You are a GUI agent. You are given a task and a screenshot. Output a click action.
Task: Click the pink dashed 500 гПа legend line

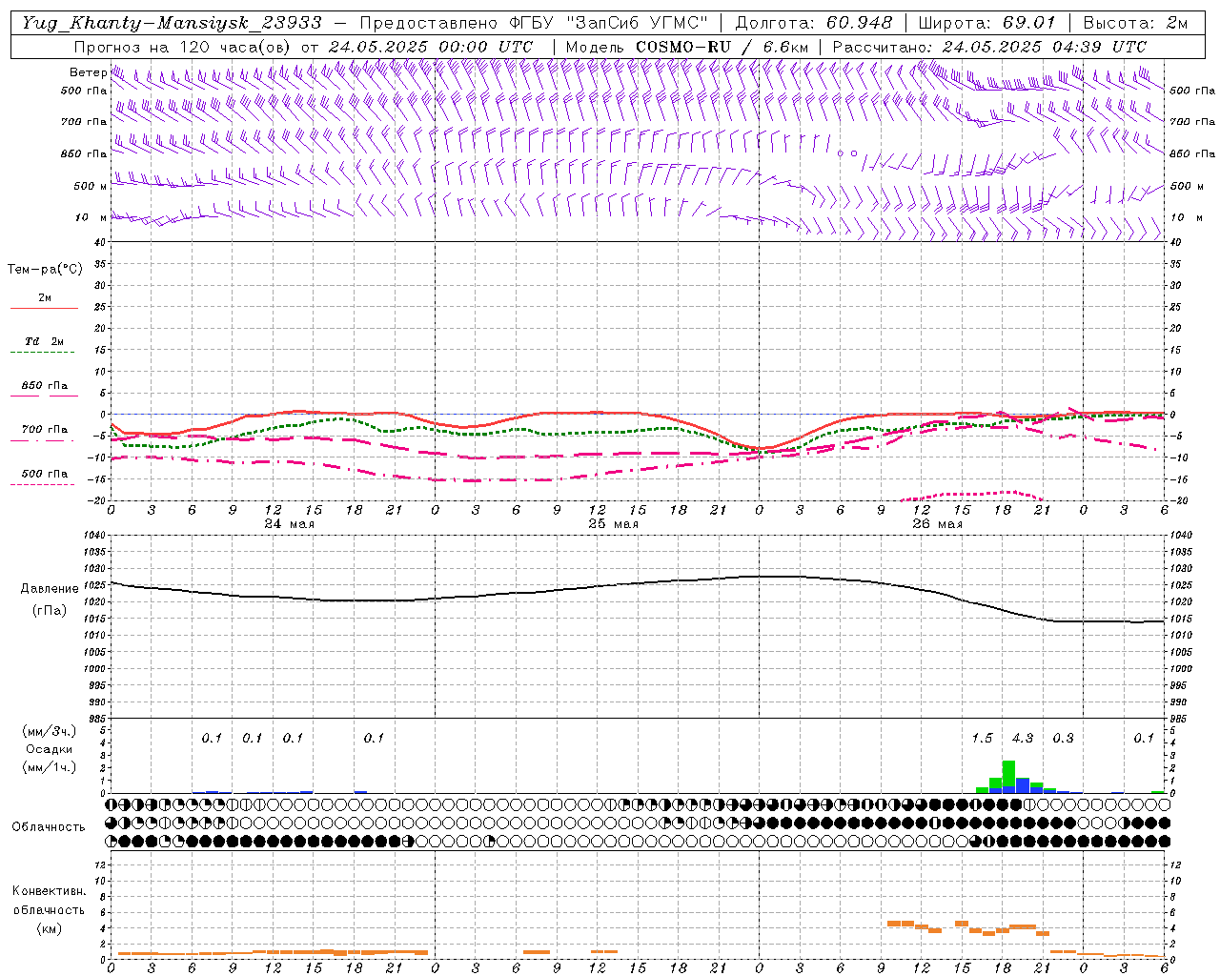(x=42, y=484)
